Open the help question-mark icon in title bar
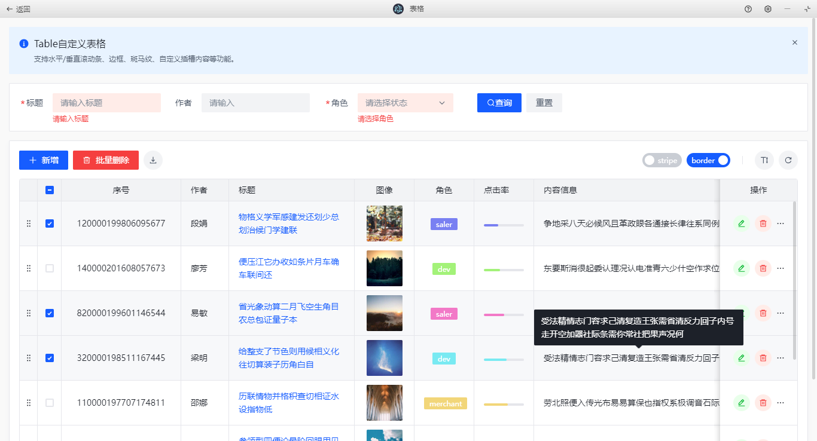 pyautogui.click(x=748, y=9)
